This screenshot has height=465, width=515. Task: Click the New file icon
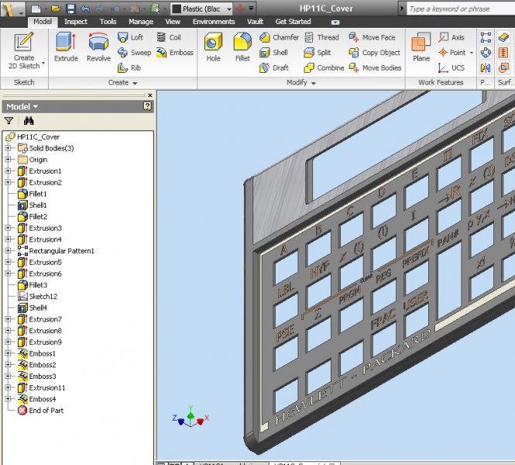(x=36, y=9)
